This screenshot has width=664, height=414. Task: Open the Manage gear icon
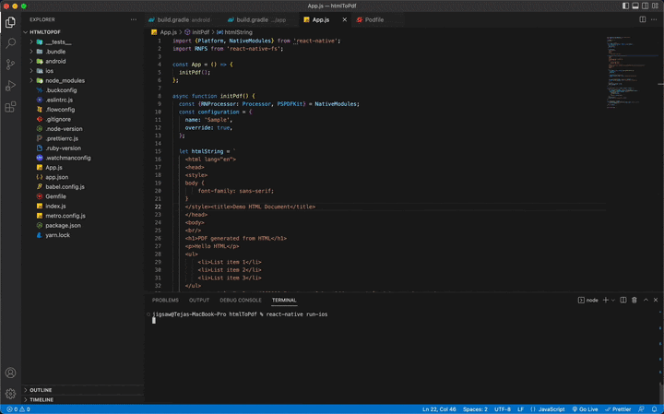(10, 394)
